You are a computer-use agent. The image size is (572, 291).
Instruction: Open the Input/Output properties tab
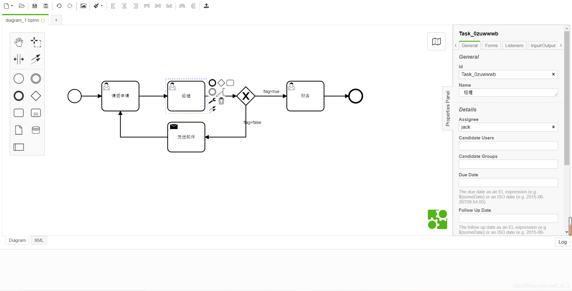[x=543, y=46]
